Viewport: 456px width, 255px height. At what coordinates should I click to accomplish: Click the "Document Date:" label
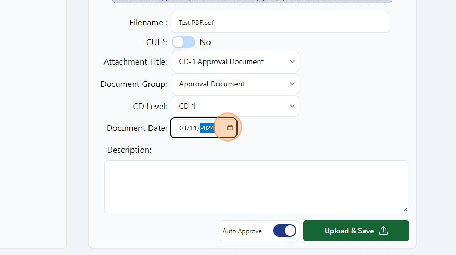pyautogui.click(x=137, y=128)
